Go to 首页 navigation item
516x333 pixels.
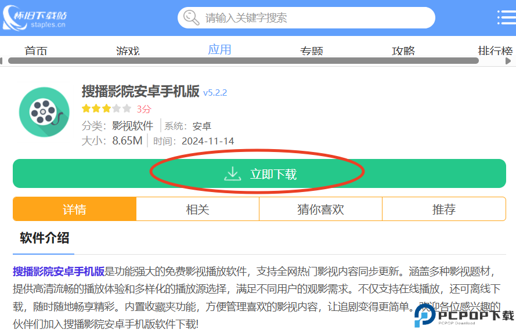pyautogui.click(x=36, y=50)
